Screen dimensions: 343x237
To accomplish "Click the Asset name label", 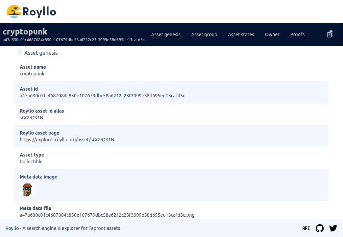I will tap(33, 67).
